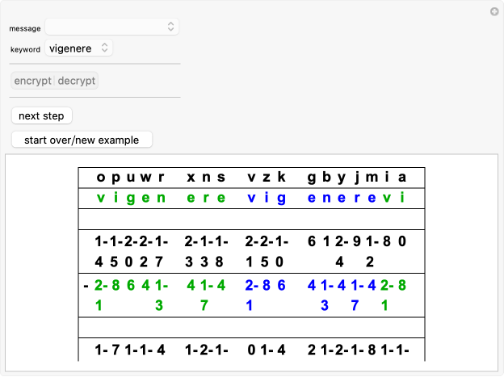Click the green keyword text "vigen"
The image size is (504, 377).
click(130, 199)
